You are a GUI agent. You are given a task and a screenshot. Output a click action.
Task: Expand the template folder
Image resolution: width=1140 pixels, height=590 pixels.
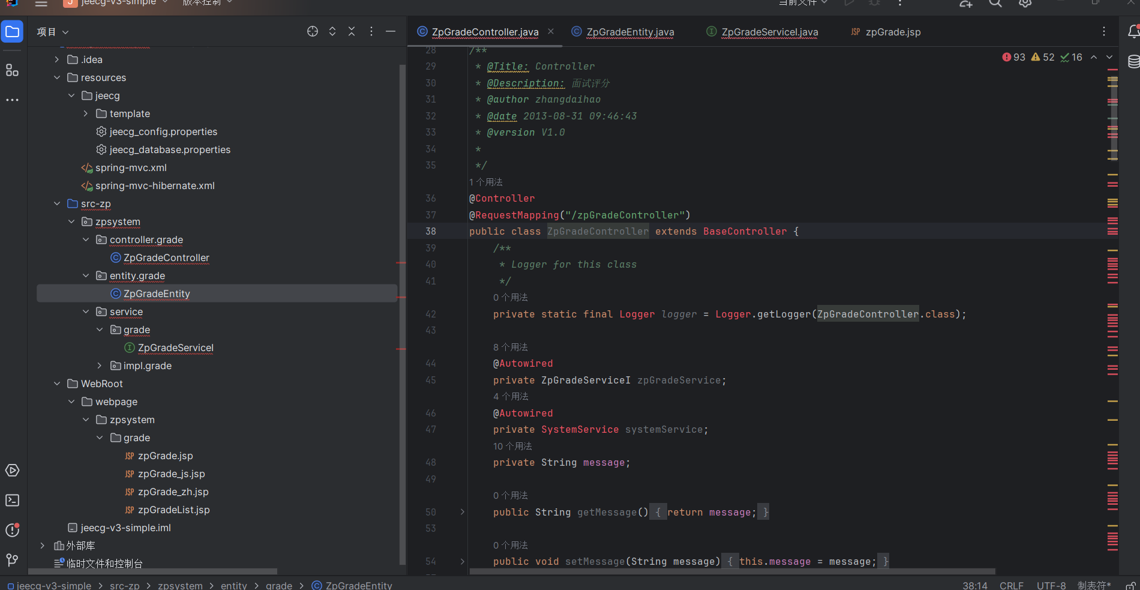86,113
